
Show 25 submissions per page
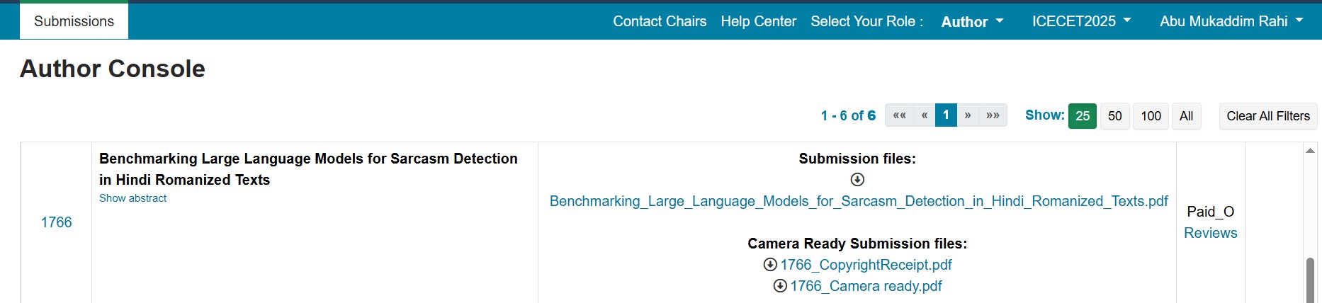[x=1083, y=116]
